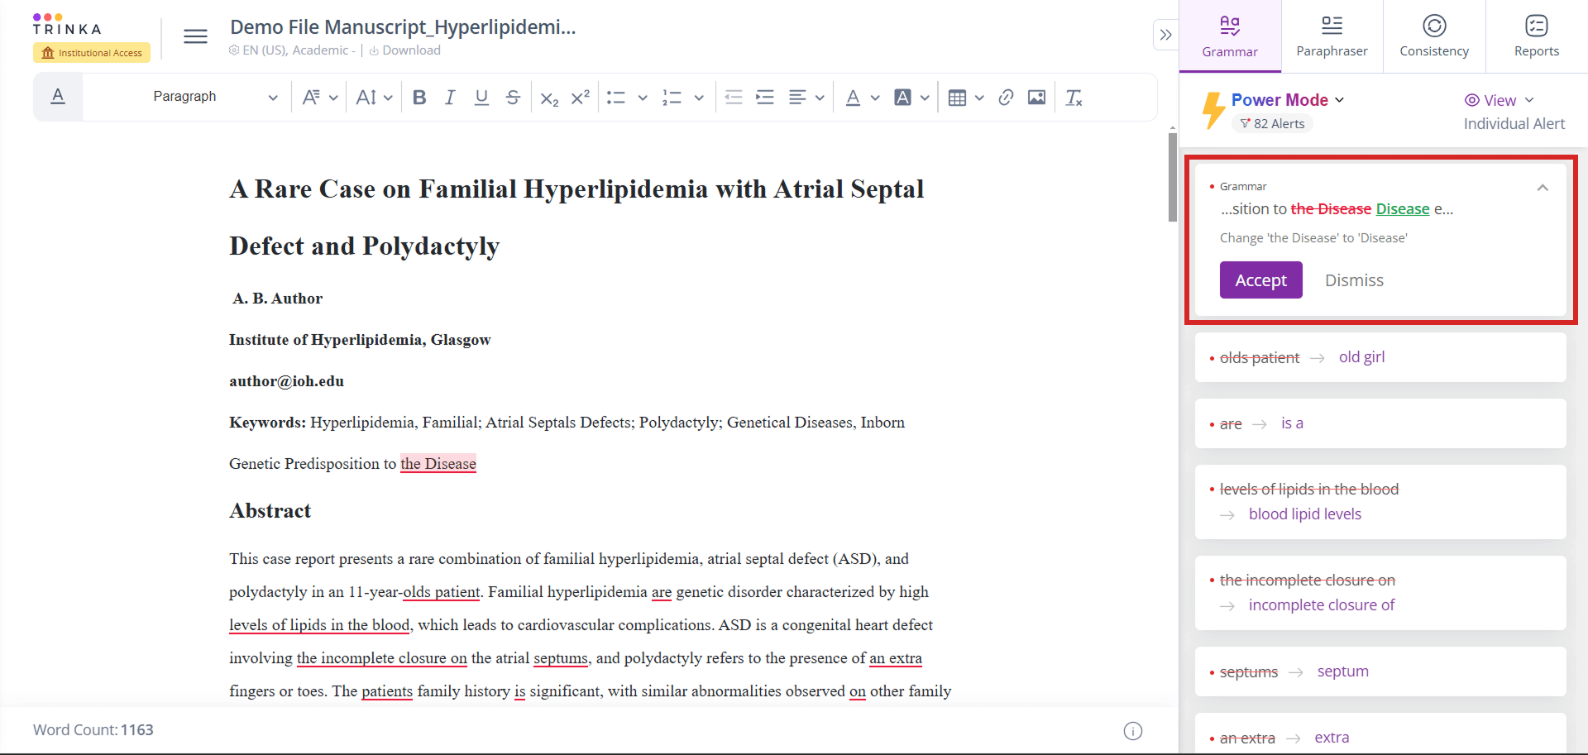Click the underlined 'the Disease' text
The image size is (1588, 755).
[438, 464]
